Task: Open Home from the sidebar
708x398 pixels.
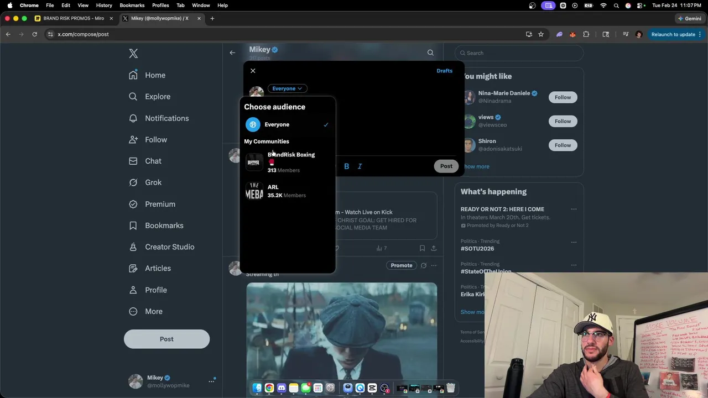Action: pyautogui.click(x=147, y=75)
